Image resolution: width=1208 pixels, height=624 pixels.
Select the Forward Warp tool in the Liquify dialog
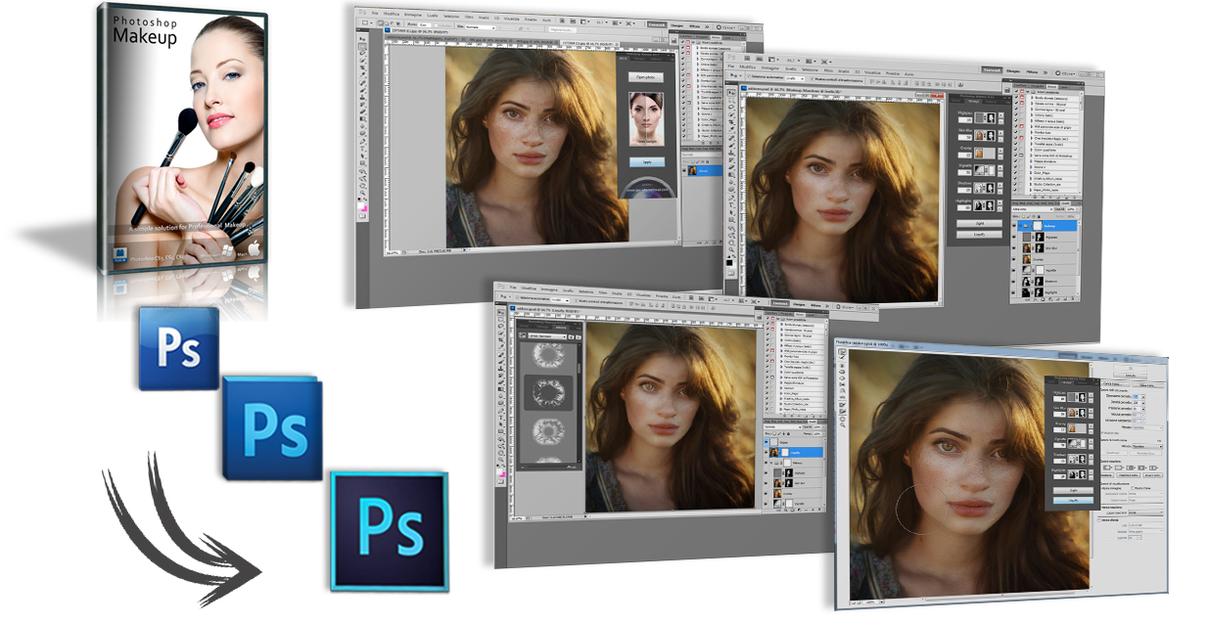[x=841, y=353]
